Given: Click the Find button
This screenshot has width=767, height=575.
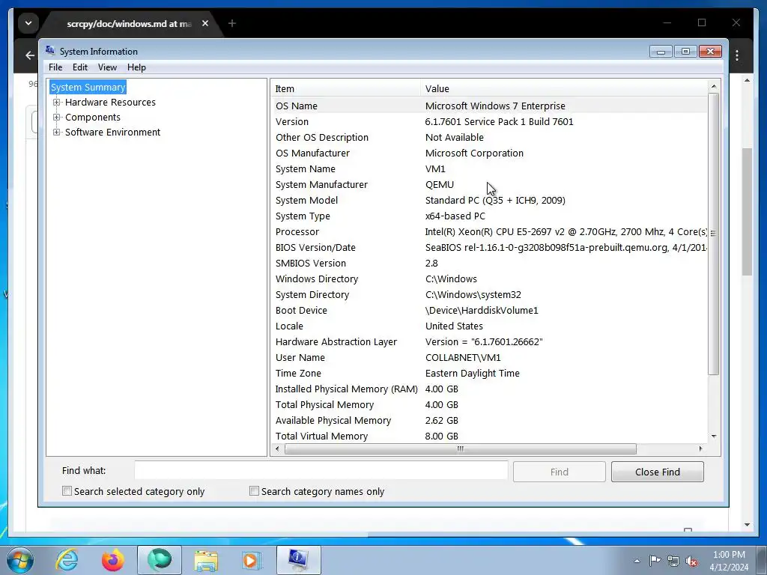Looking at the screenshot, I should 559,472.
